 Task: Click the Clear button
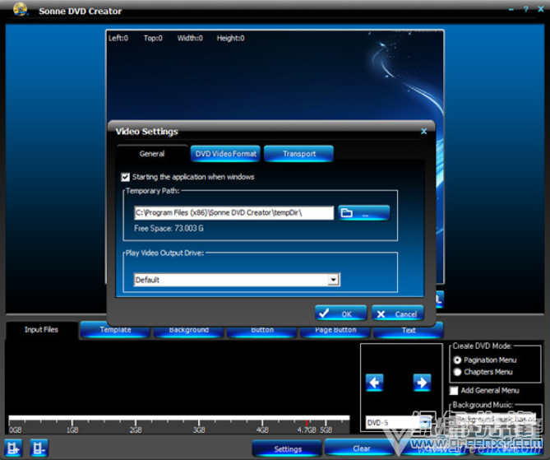[361, 448]
